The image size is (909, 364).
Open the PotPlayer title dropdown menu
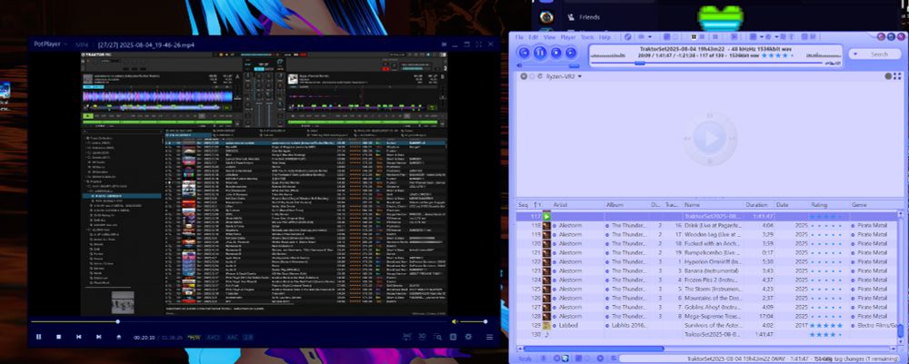click(50, 44)
